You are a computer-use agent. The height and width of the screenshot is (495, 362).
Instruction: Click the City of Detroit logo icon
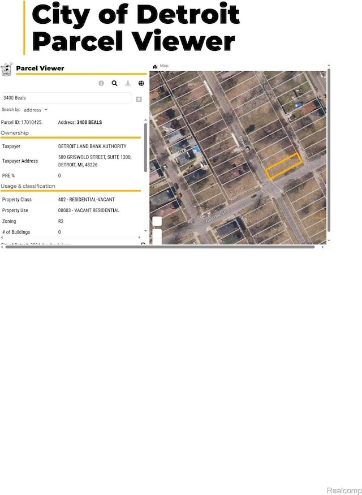point(6,69)
